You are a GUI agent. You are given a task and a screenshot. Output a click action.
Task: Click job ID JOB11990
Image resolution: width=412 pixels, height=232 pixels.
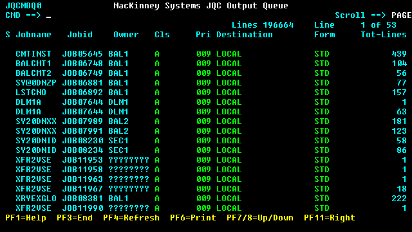click(x=82, y=208)
